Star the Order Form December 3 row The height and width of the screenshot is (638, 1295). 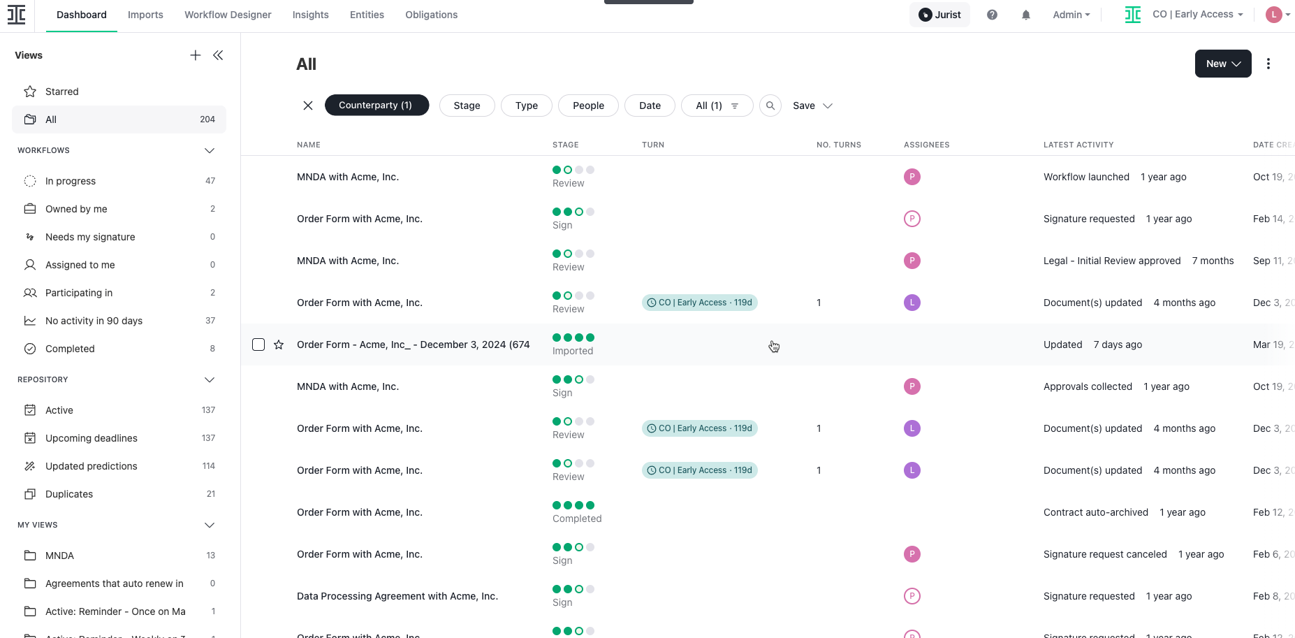point(279,345)
